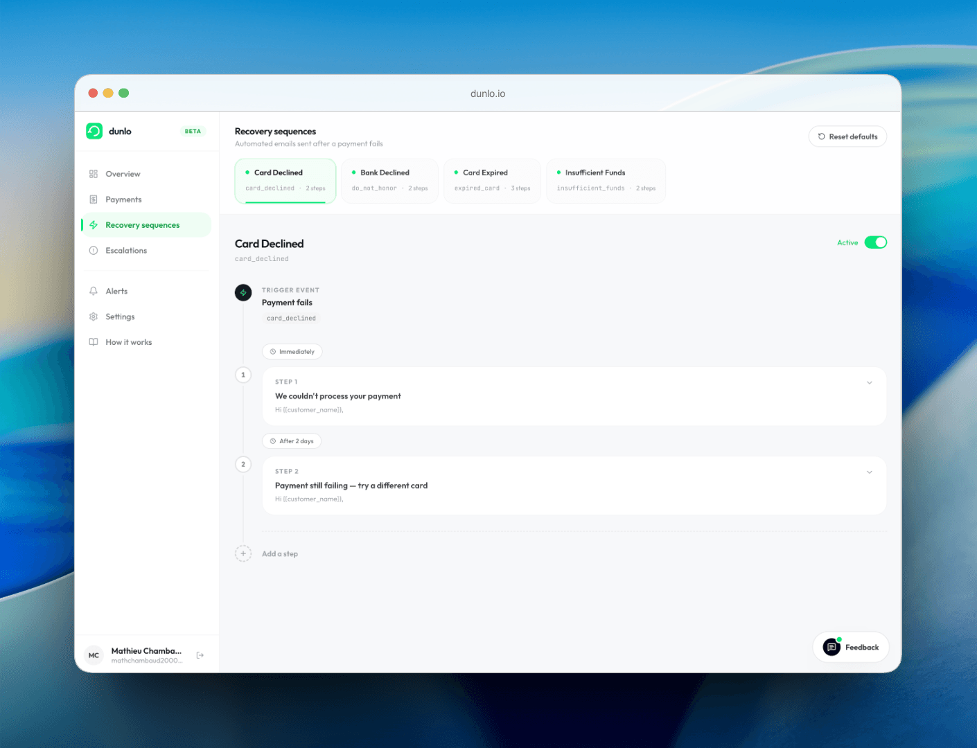The height and width of the screenshot is (748, 977).
Task: Switch to Card Expired sequence tab
Action: (x=493, y=181)
